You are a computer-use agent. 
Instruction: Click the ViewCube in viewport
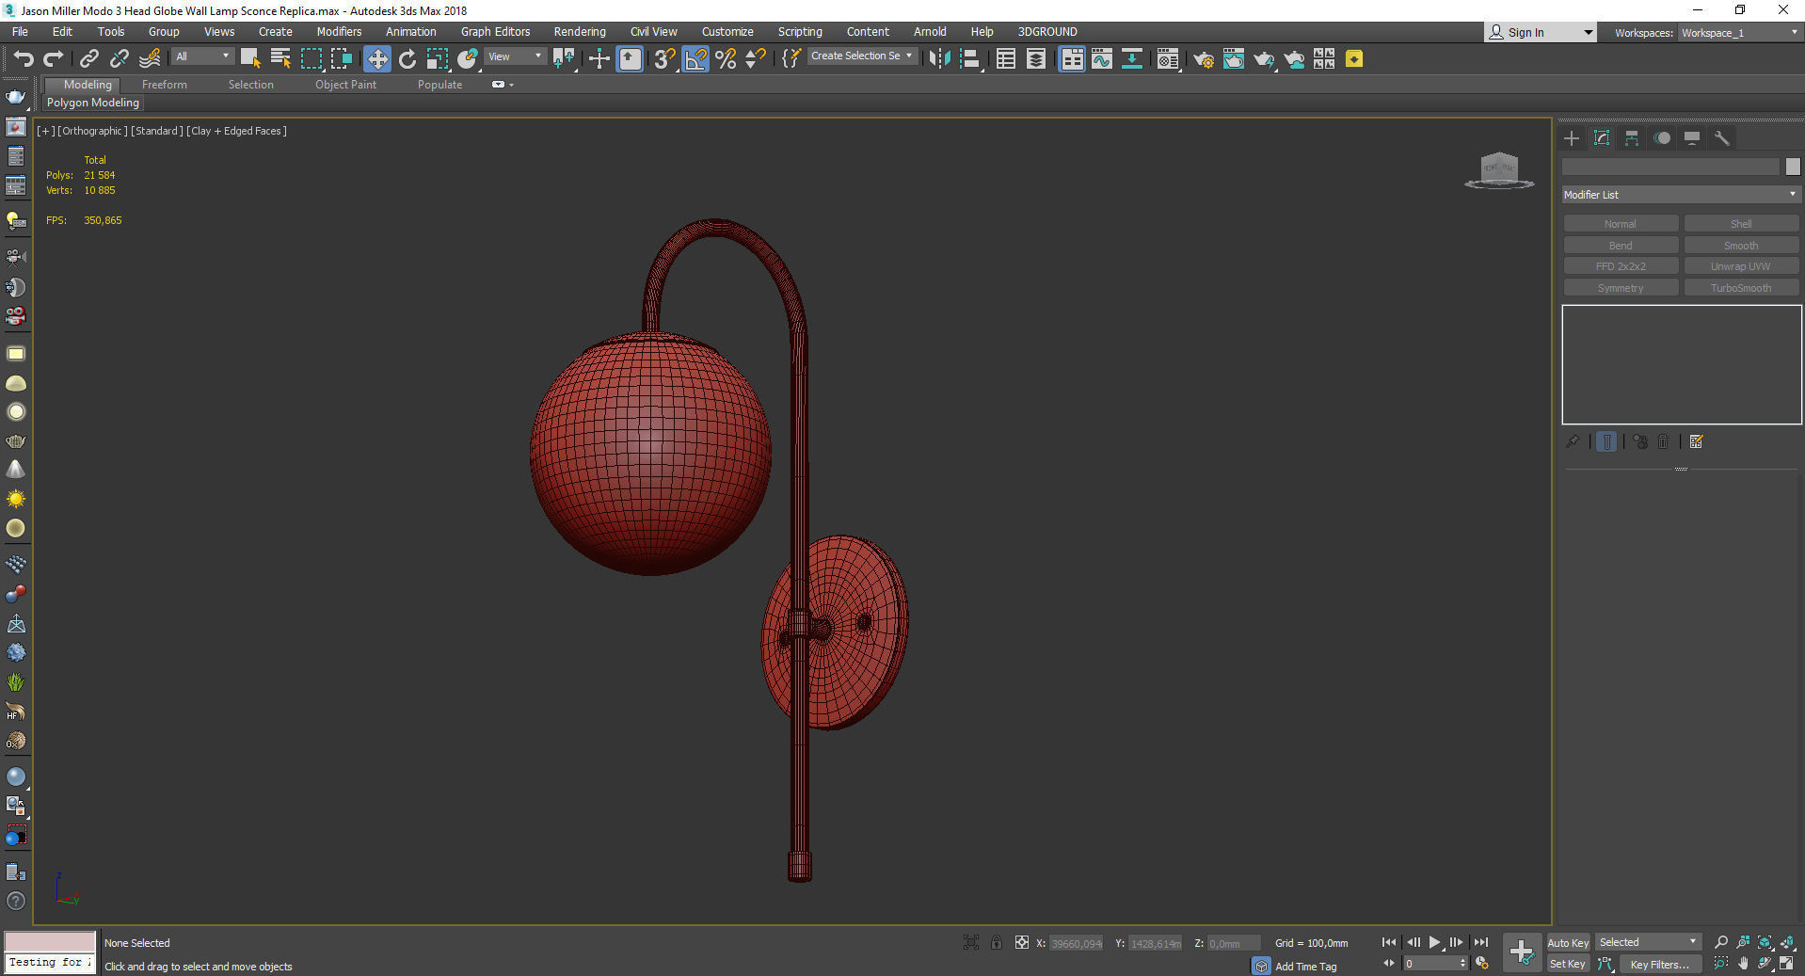coord(1499,171)
